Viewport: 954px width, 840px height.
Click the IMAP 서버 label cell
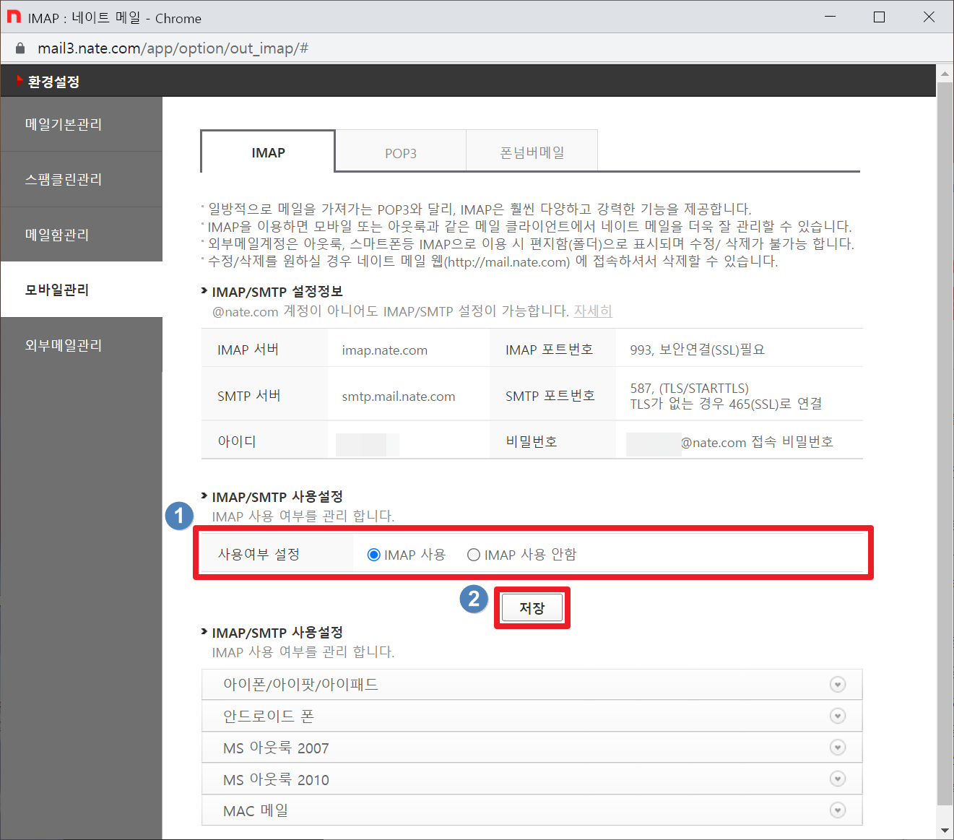264,350
